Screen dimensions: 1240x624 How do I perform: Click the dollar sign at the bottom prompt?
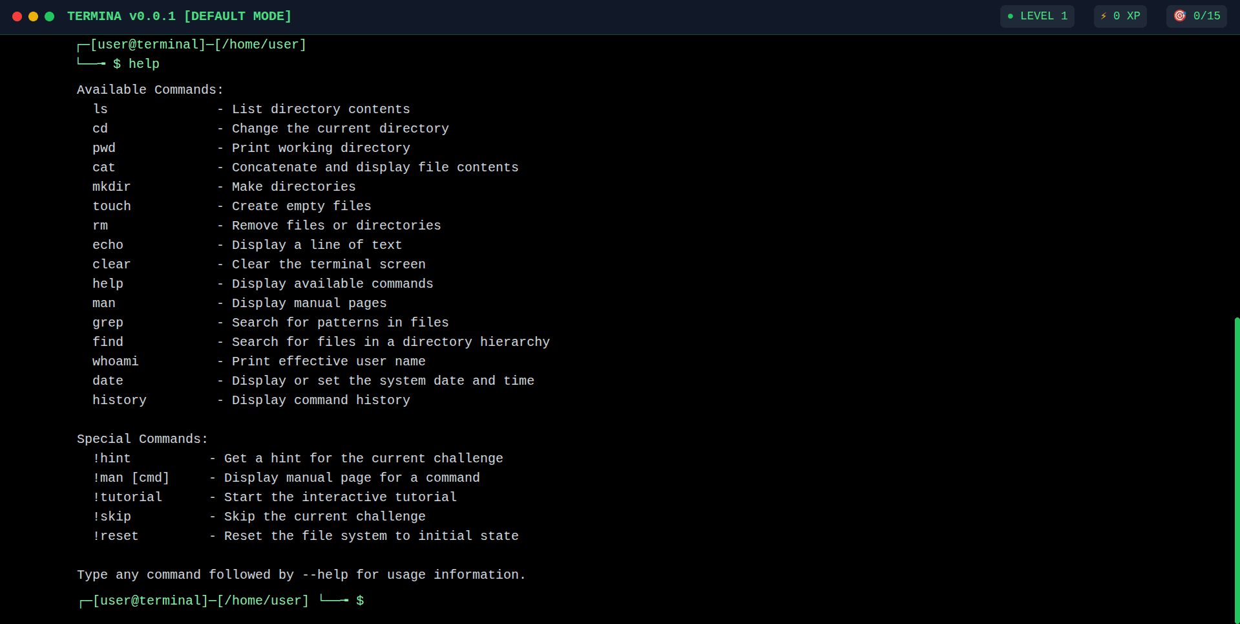pyautogui.click(x=361, y=600)
